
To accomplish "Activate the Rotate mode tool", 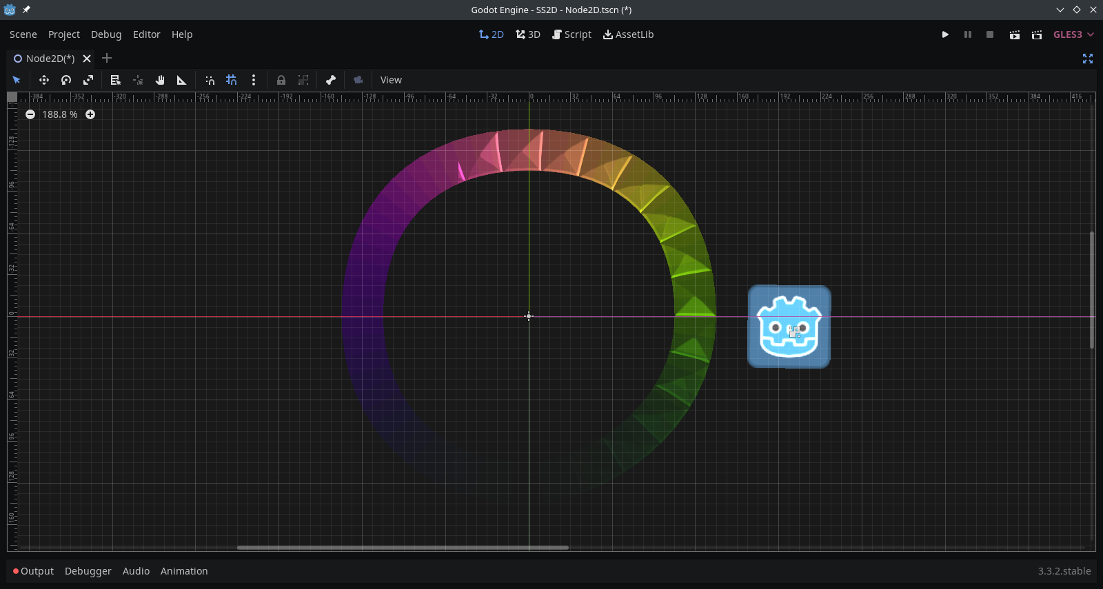I will (66, 80).
